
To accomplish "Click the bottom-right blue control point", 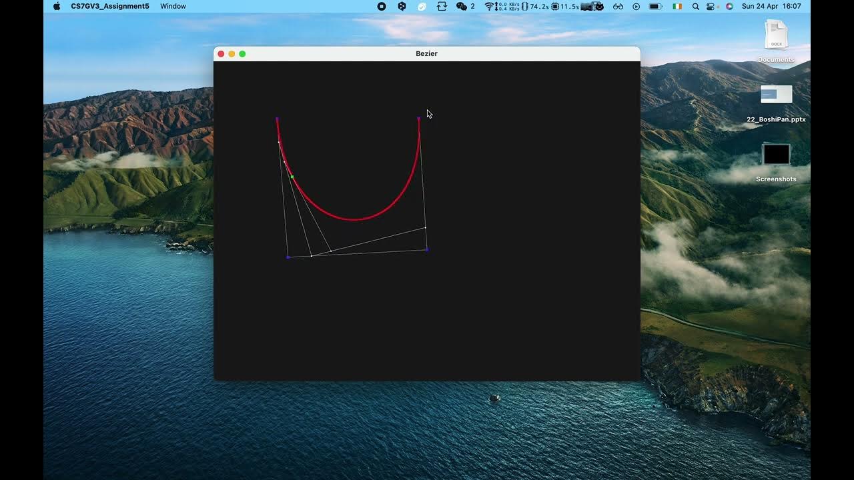I will [427, 249].
